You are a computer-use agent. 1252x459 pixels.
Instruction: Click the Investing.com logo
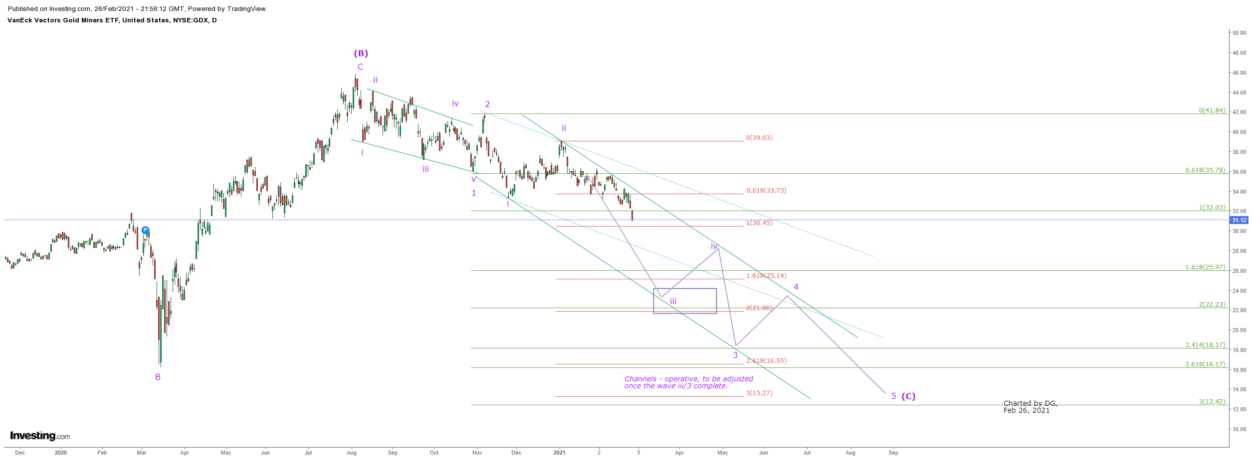tap(40, 436)
